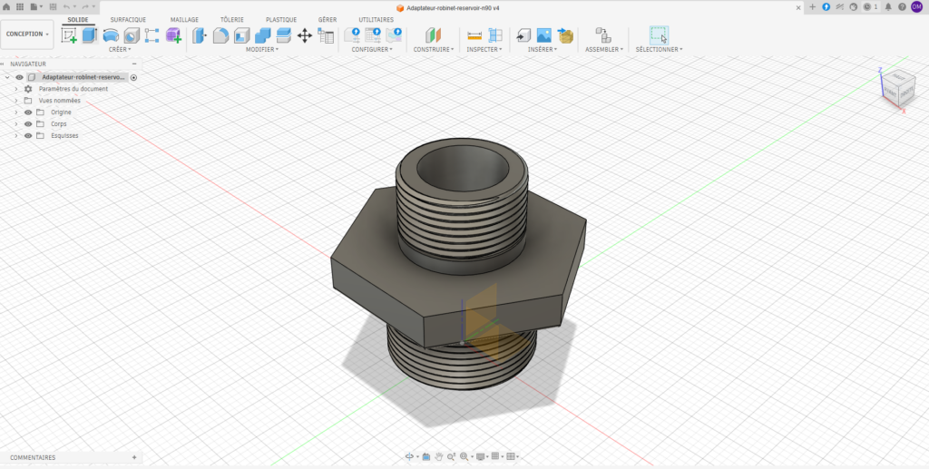Screen dimensions: 929x469
Task: Click the Home icon
Action: pyautogui.click(x=6, y=6)
